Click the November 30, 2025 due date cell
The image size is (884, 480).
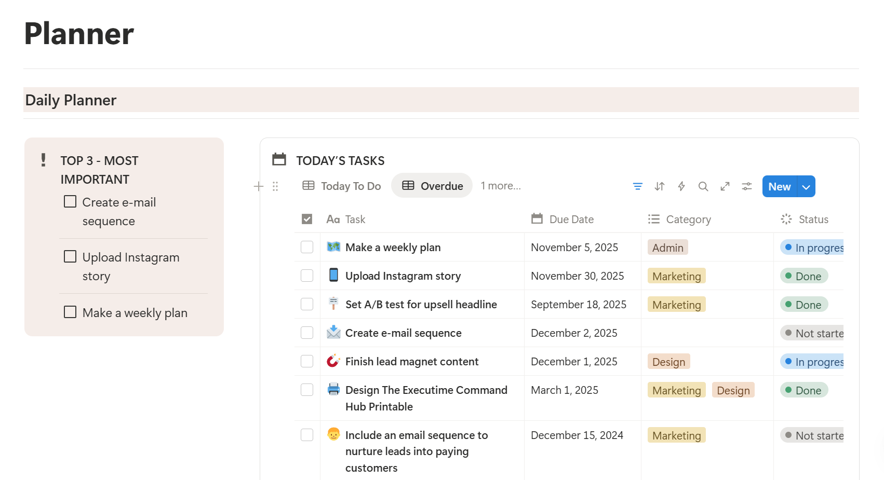tap(577, 276)
